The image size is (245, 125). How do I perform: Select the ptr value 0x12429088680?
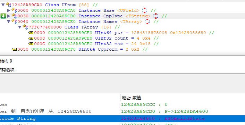point(188,33)
